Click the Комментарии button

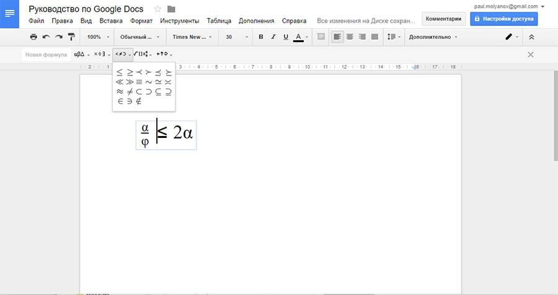(x=443, y=19)
